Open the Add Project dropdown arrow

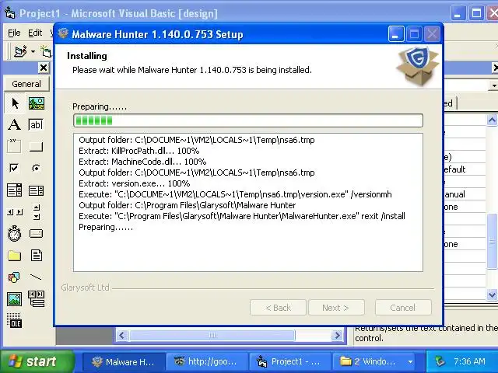(x=33, y=51)
